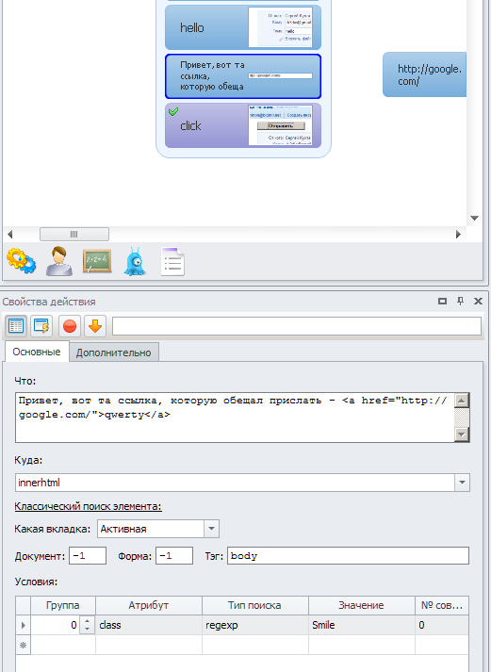Expand the first conditions row arrow

[x=24, y=625]
